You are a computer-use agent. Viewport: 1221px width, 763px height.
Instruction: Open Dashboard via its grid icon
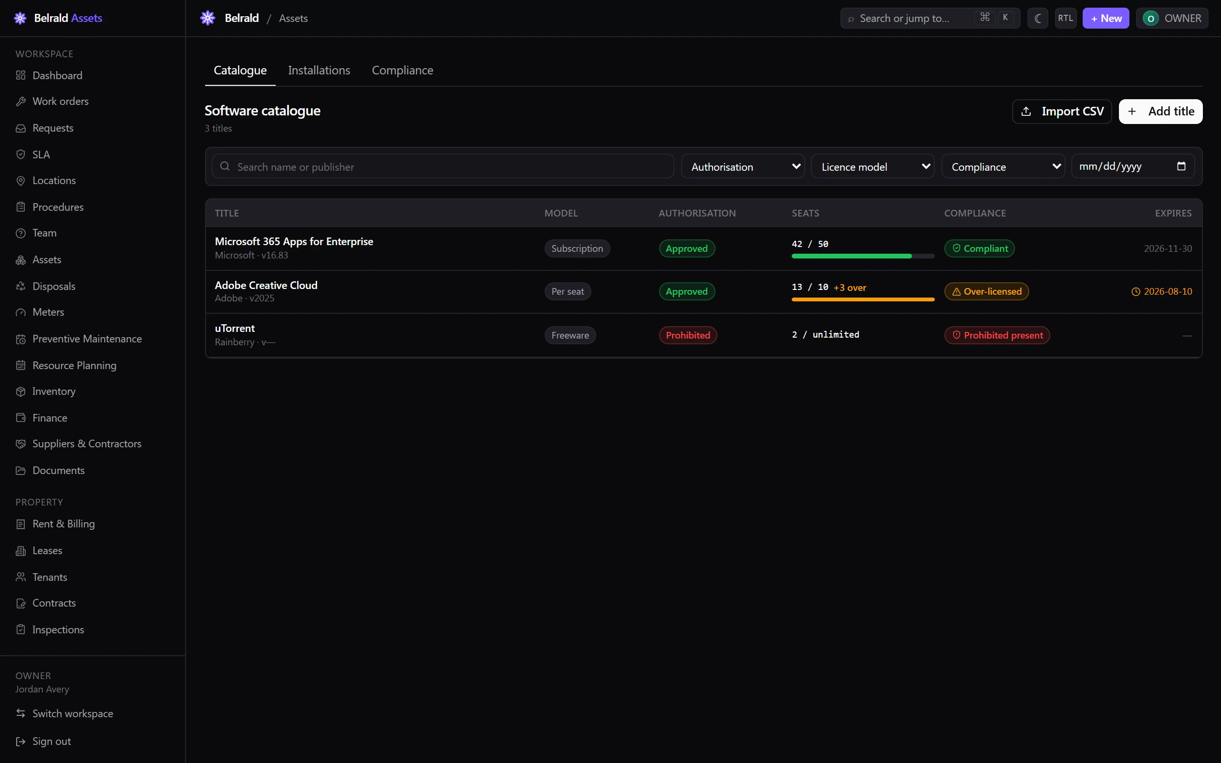(x=21, y=75)
